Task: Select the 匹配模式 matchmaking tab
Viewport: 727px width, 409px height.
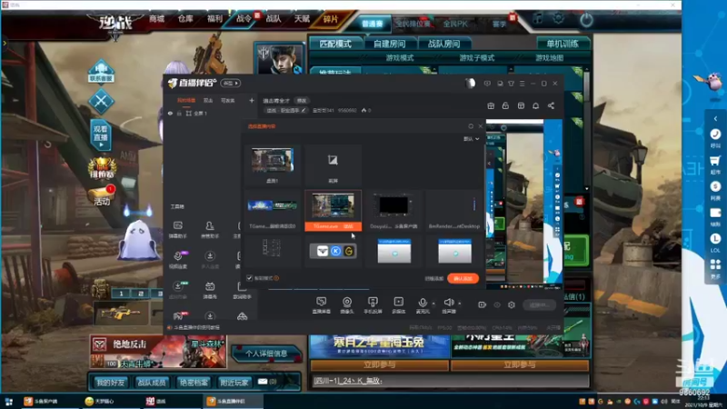Action: pyautogui.click(x=335, y=44)
